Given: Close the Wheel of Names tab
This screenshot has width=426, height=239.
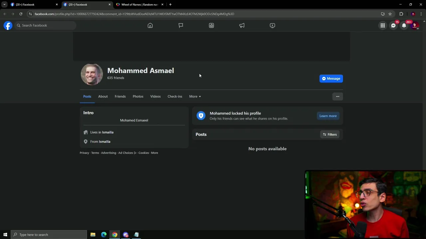Looking at the screenshot, I should coord(162,5).
